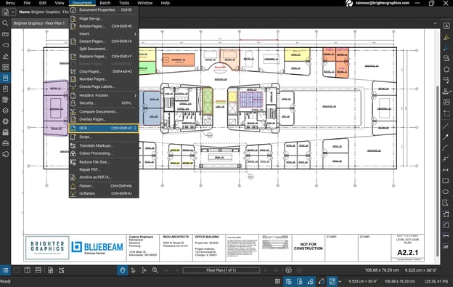This screenshot has width=453, height=287.
Task: Select the Arc tool in right toolbar
Action: 446,148
